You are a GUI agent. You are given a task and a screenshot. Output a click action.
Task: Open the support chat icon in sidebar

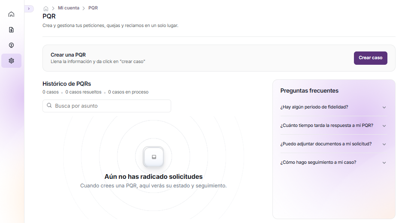pyautogui.click(x=11, y=45)
